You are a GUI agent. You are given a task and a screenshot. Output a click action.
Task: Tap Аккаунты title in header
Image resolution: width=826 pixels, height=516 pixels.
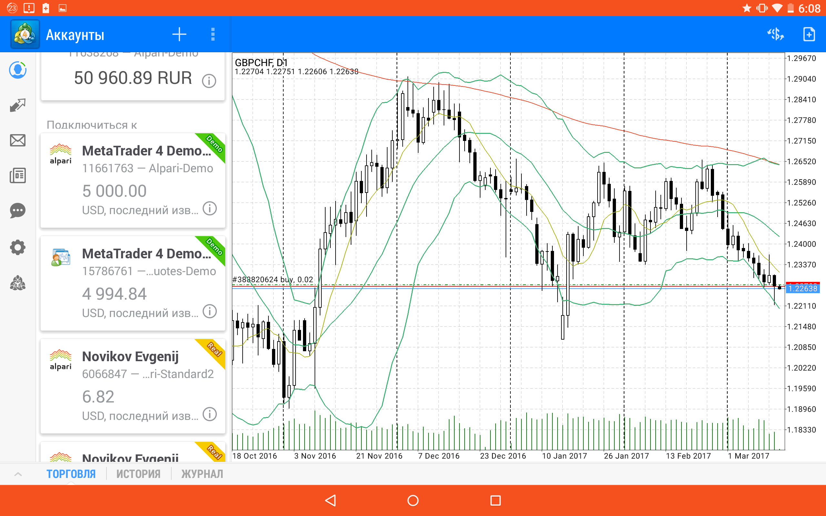pos(75,35)
